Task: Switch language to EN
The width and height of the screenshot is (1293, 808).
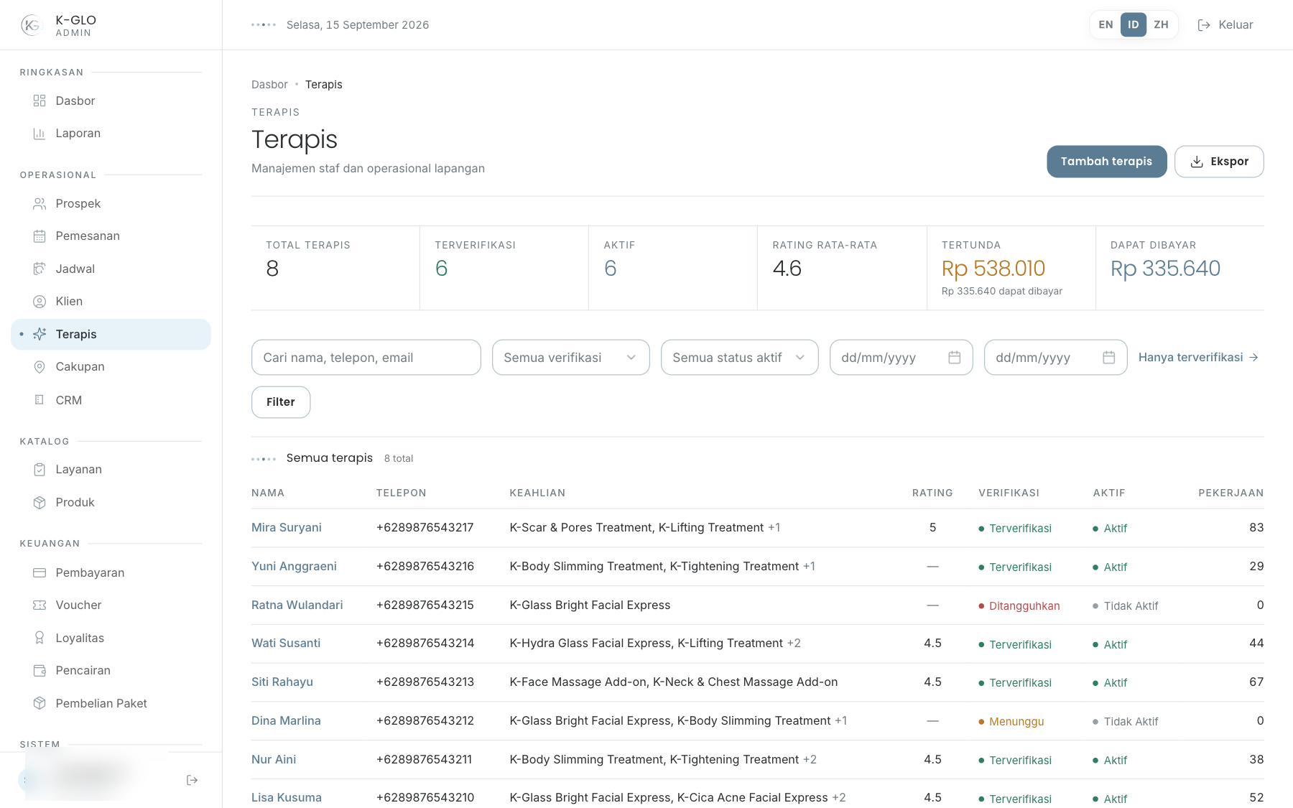Action: coord(1106,24)
